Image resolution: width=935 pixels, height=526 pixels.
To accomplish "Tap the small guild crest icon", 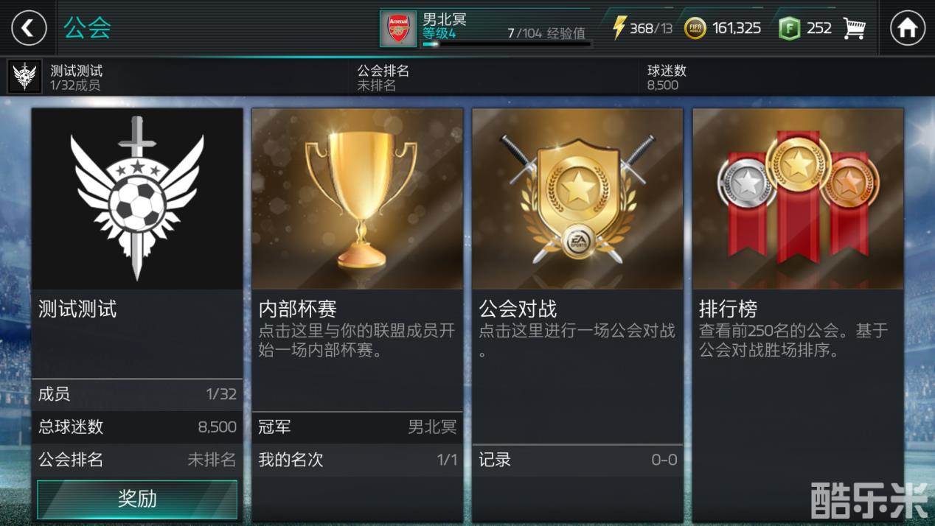I will click(25, 76).
